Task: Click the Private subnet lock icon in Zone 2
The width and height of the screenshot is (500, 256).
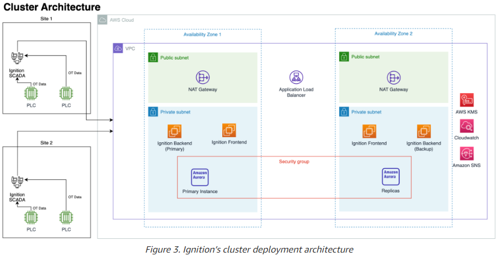Action: pyautogui.click(x=344, y=112)
